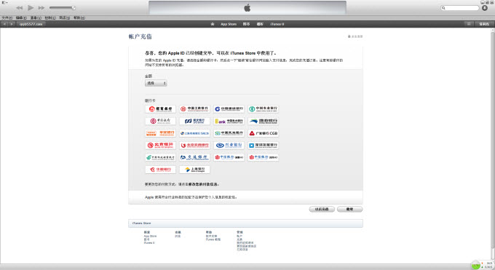Click the edit payment information link
This screenshot has width=495, height=270.
coord(203,184)
